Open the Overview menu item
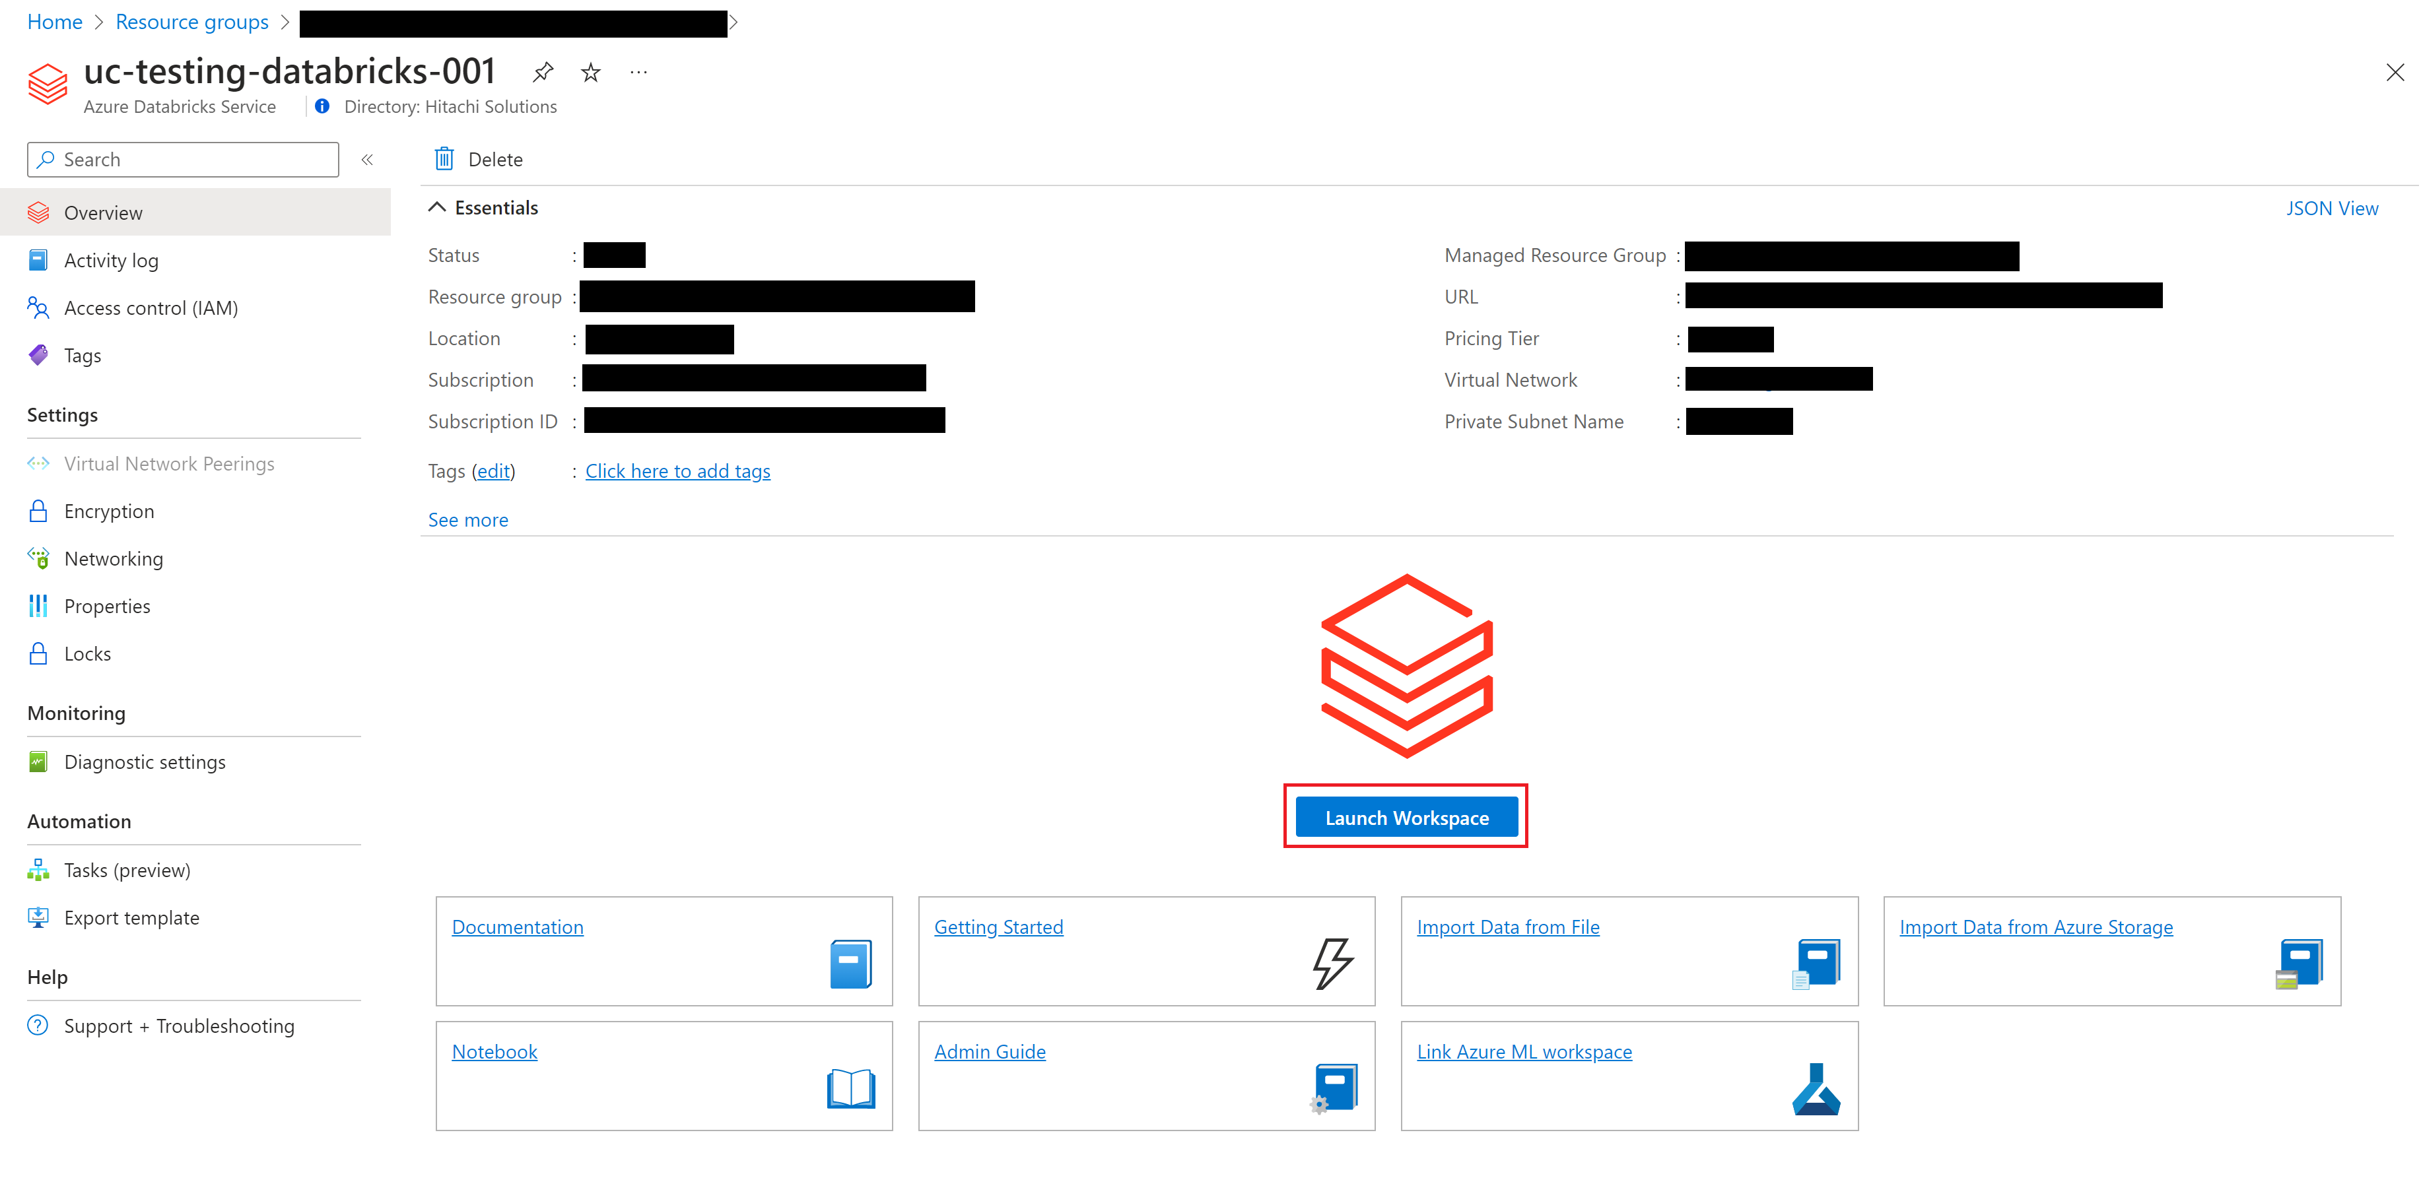The height and width of the screenshot is (1178, 2421). pyautogui.click(x=195, y=213)
